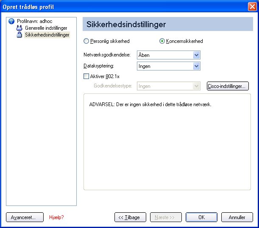This screenshot has height=228, width=259.
Task: Click the Godkendelsestype label
Action: pos(113,86)
